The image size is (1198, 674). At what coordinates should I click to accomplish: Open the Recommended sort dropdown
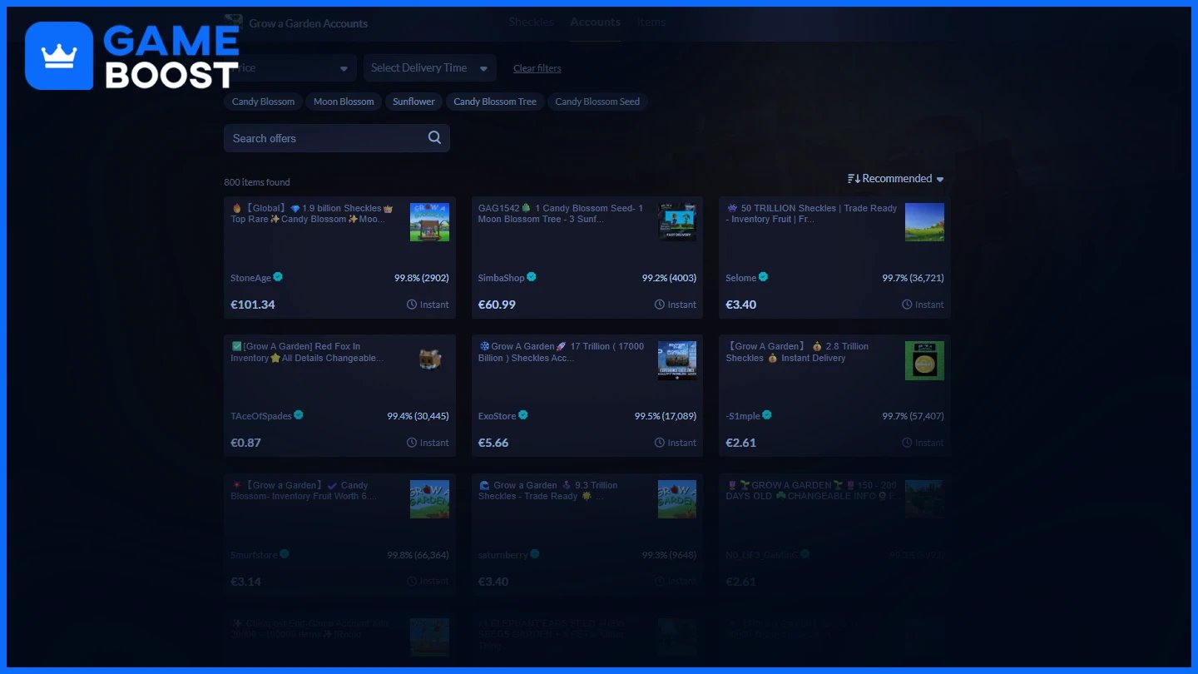click(x=896, y=179)
